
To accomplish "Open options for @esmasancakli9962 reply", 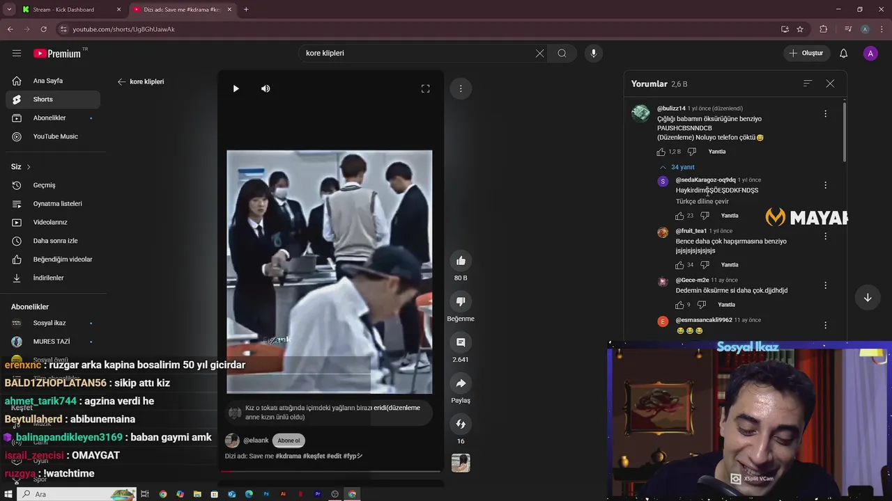I will point(825,325).
